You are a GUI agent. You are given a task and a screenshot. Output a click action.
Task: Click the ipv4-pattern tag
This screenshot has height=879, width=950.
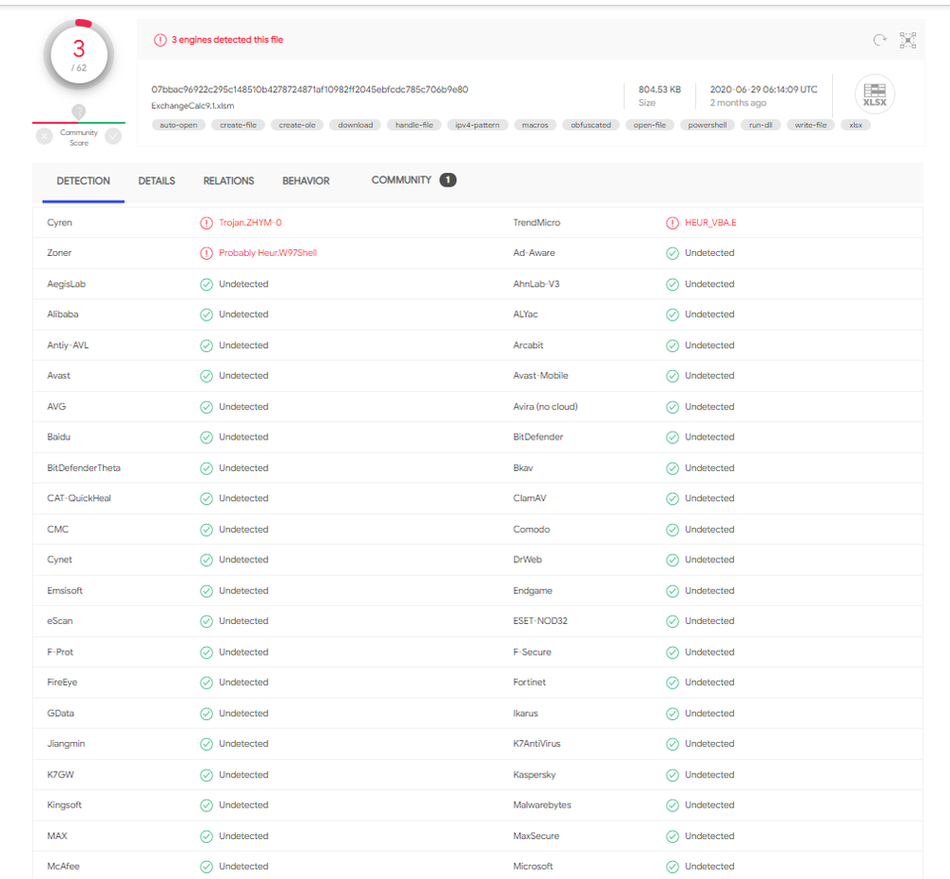(x=477, y=125)
